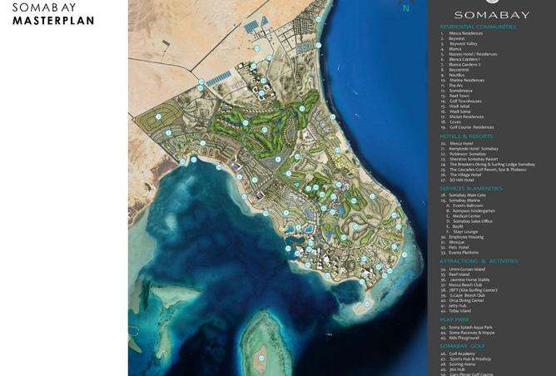Select legend entry 1 Mesca Residences
The width and height of the screenshot is (556, 376).
pos(462,33)
